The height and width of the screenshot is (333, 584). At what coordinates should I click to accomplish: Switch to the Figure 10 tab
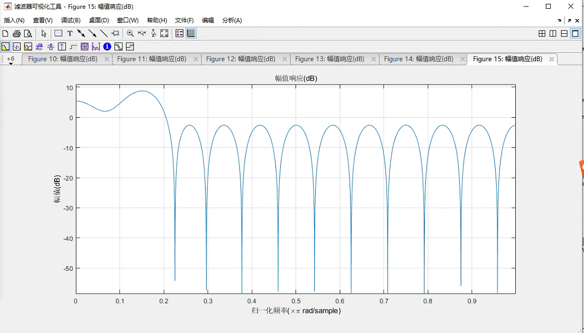click(63, 59)
